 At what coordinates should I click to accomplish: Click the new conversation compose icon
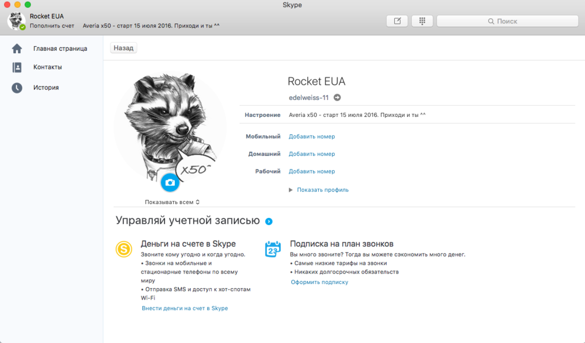click(x=397, y=21)
